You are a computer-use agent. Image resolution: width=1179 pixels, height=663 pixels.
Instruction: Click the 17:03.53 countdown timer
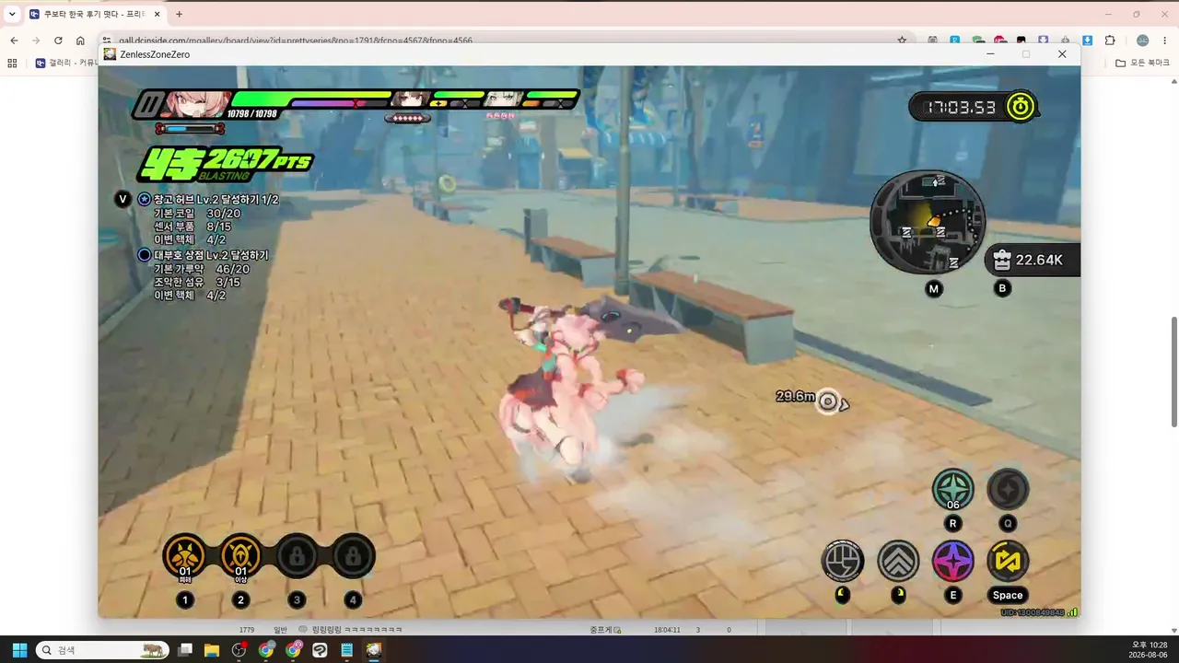pyautogui.click(x=961, y=107)
